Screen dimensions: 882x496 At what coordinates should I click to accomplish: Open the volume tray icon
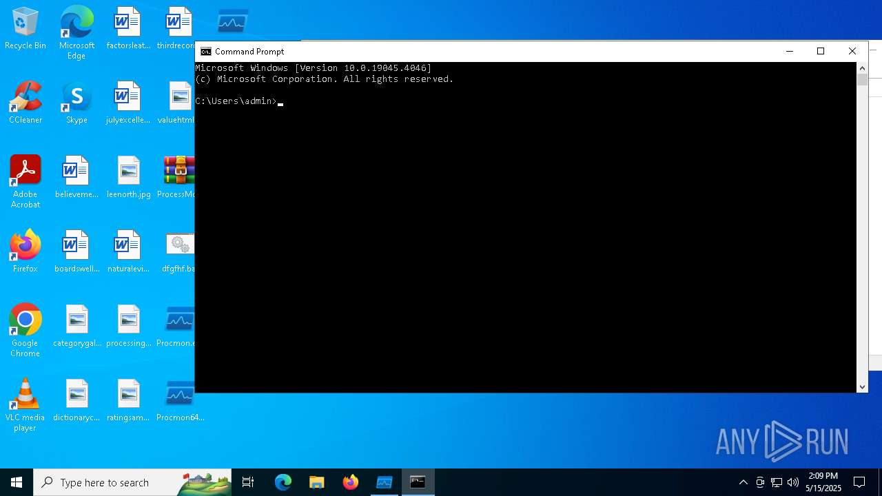[793, 482]
